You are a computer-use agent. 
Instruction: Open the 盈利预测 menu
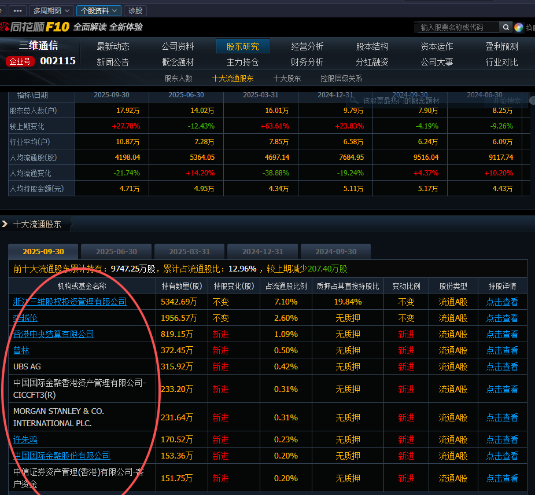click(501, 46)
